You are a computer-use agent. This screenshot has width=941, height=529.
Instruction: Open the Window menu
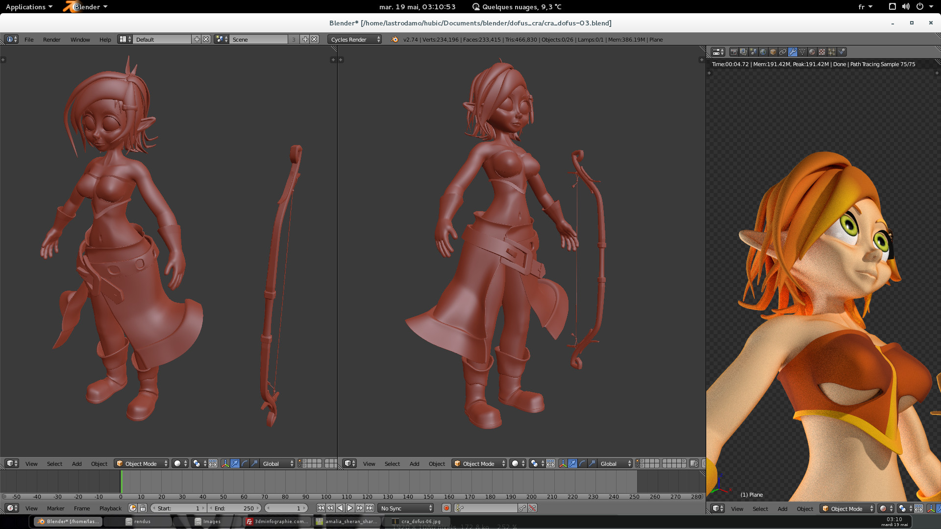point(80,40)
